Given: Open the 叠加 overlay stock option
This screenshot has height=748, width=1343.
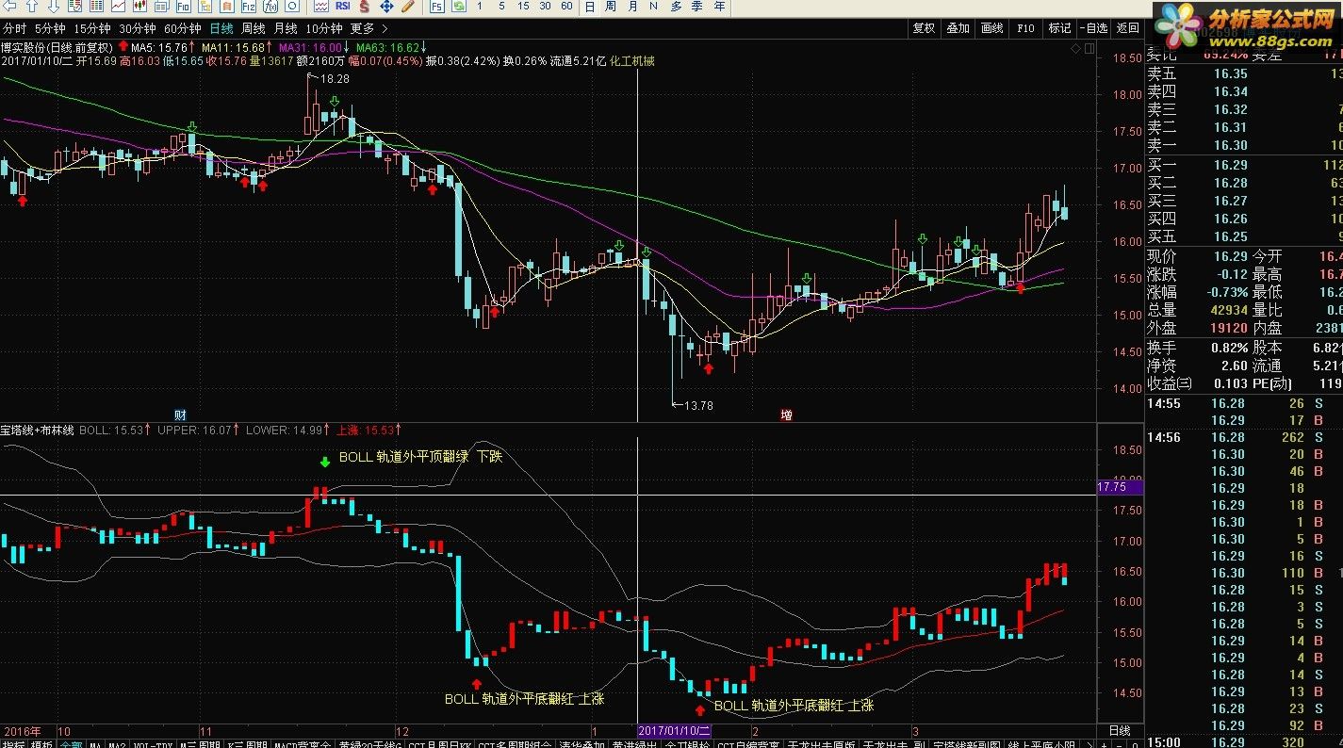Looking at the screenshot, I should 958,28.
